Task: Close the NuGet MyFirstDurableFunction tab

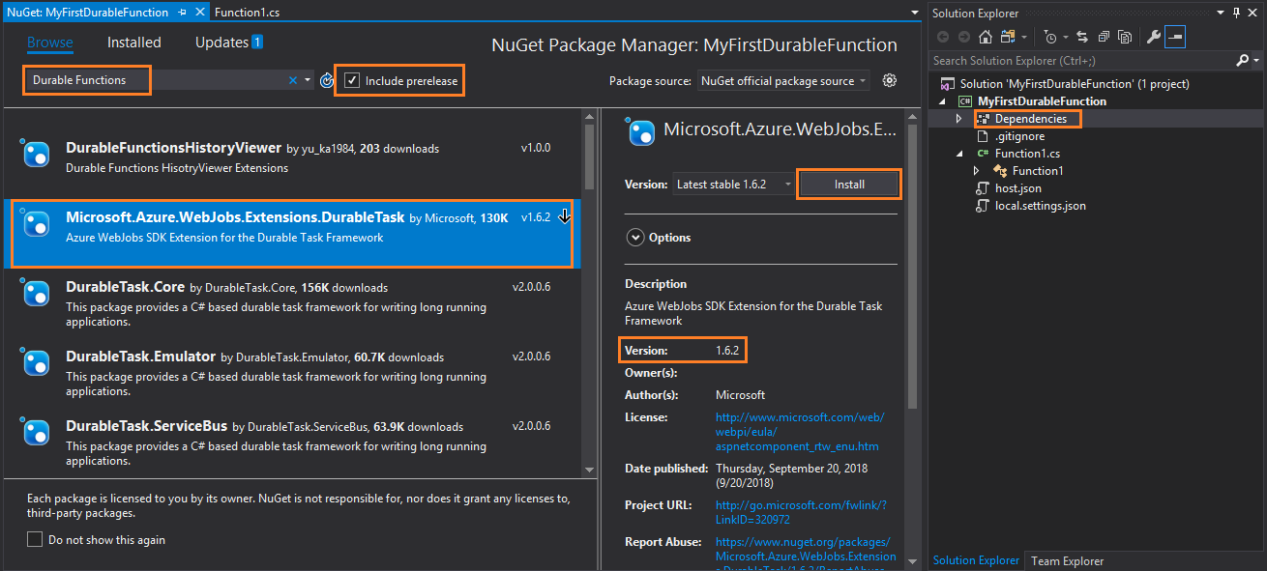Action: click(x=199, y=13)
